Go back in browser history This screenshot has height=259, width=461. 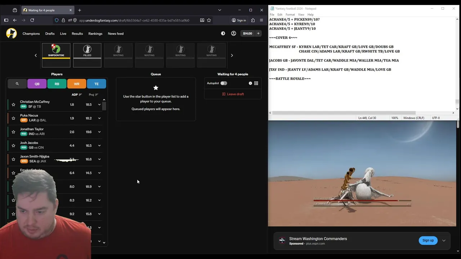click(15, 20)
